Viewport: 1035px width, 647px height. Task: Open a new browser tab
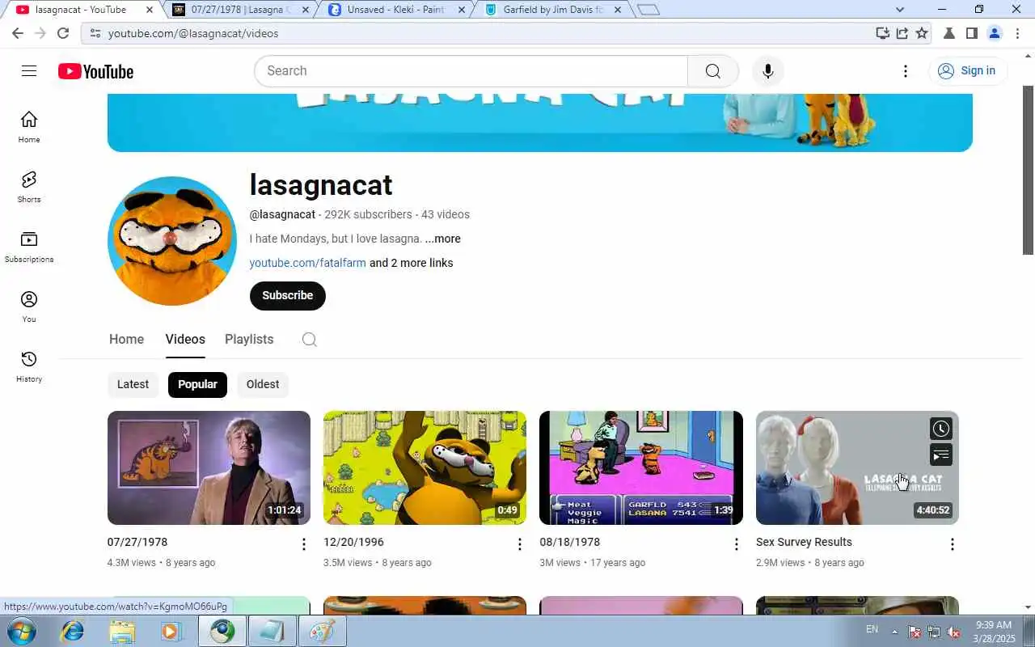point(648,10)
